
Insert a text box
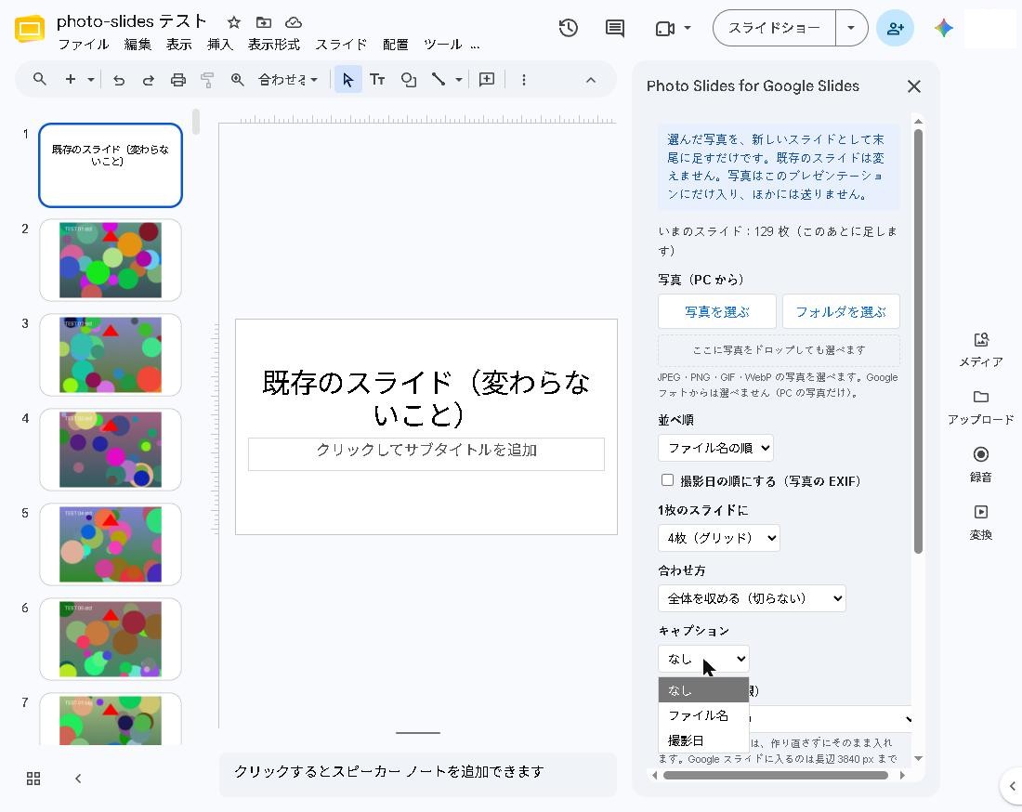[x=377, y=80]
